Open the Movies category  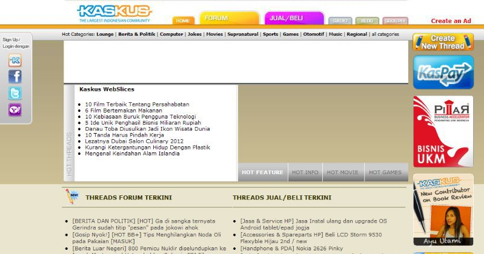214,34
